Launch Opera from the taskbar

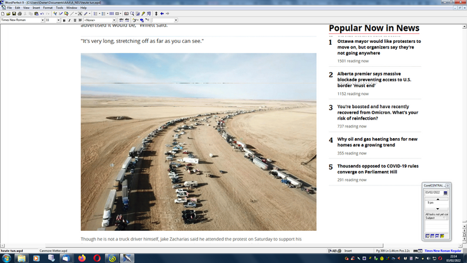(97, 258)
